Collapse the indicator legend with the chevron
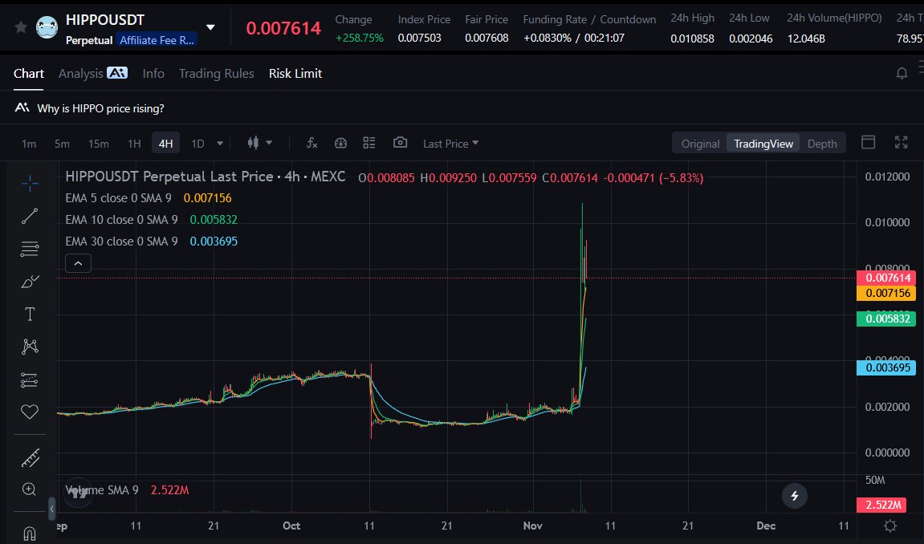The width and height of the screenshot is (924, 544). [78, 262]
